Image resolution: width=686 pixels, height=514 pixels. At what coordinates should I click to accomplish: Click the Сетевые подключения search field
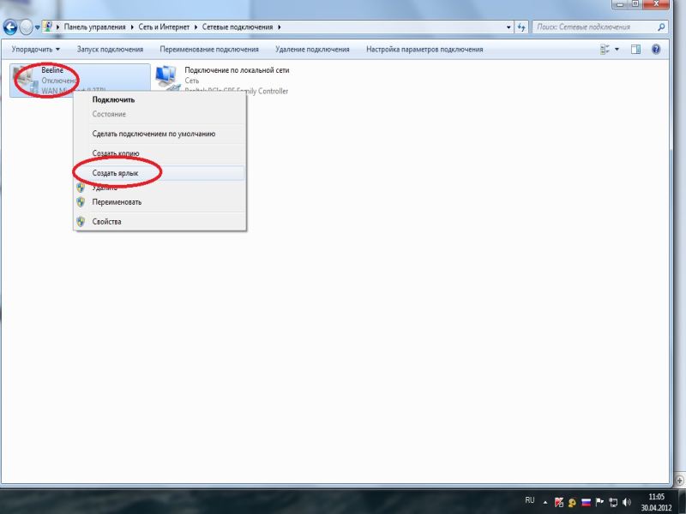tap(592, 27)
